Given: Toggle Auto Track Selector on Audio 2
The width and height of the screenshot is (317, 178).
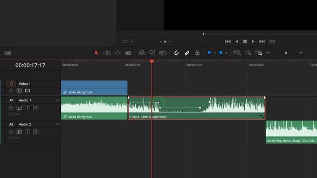Looking at the screenshot, I should click(19, 132).
